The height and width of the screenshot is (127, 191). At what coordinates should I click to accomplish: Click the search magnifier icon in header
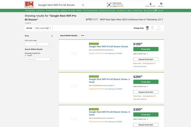(x=83, y=5)
